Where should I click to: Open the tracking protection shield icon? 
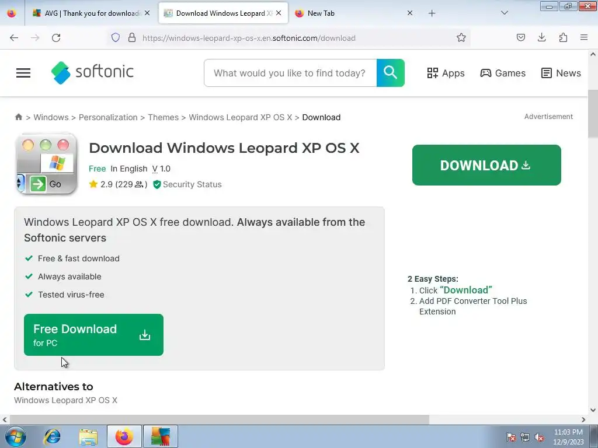(116, 38)
